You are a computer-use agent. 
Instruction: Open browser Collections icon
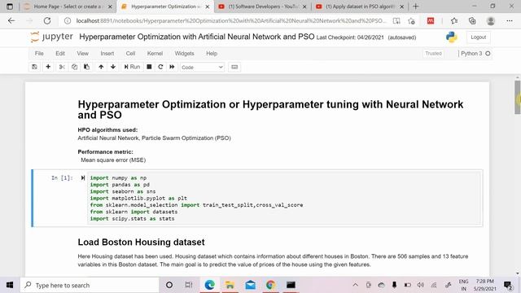tap(472, 21)
